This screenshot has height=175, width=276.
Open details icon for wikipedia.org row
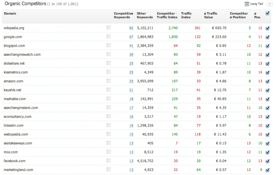[x=109, y=28]
